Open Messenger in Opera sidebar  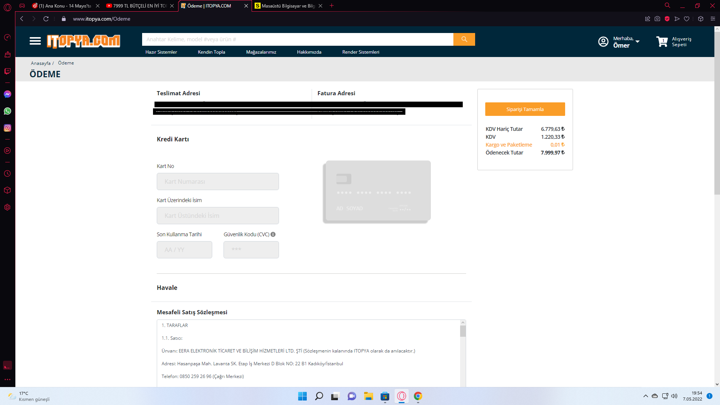[7, 94]
